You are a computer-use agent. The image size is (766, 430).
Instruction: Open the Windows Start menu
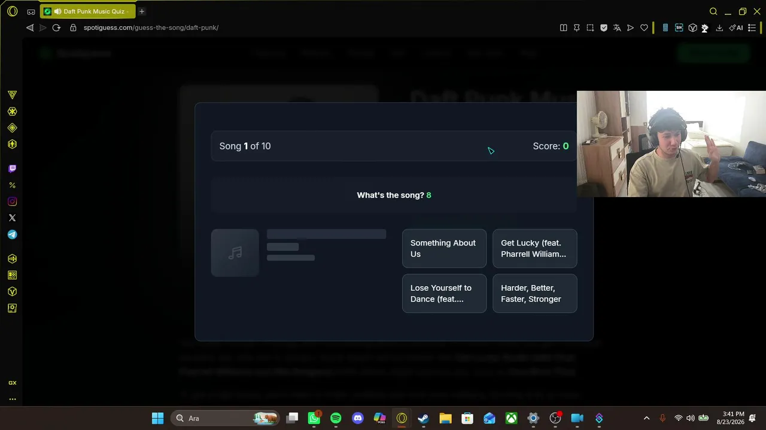(x=157, y=418)
